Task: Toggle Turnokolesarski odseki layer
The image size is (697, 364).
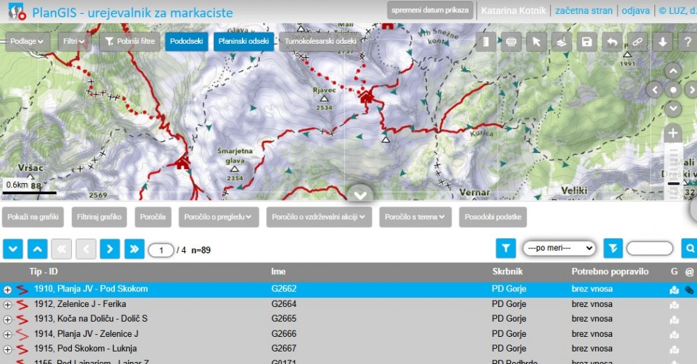Action: [320, 42]
